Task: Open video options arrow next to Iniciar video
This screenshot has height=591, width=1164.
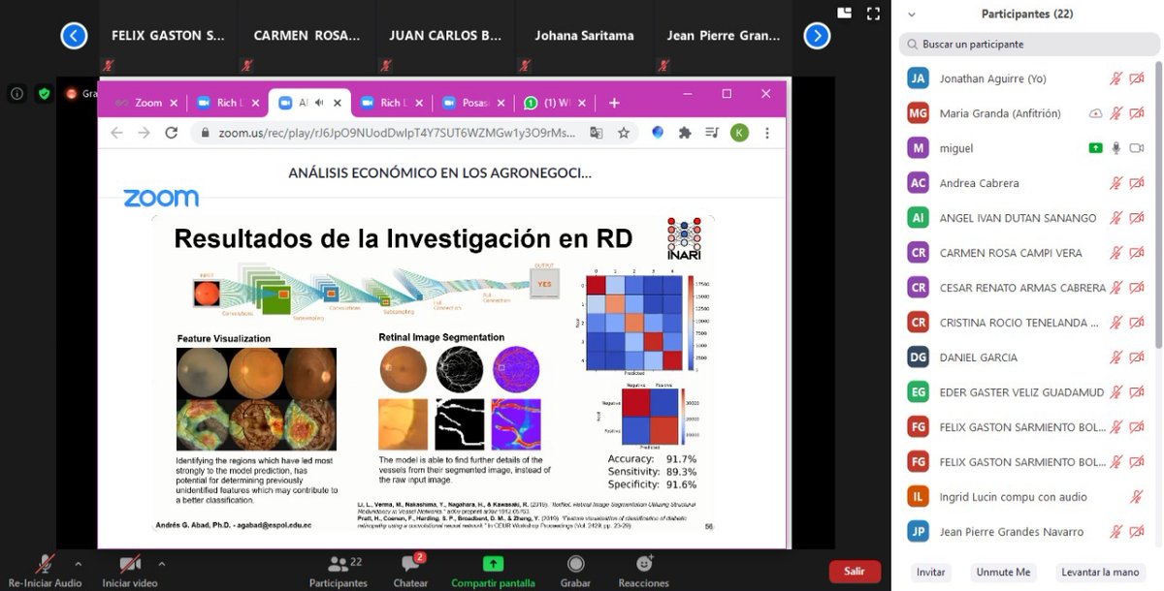Action: click(162, 563)
